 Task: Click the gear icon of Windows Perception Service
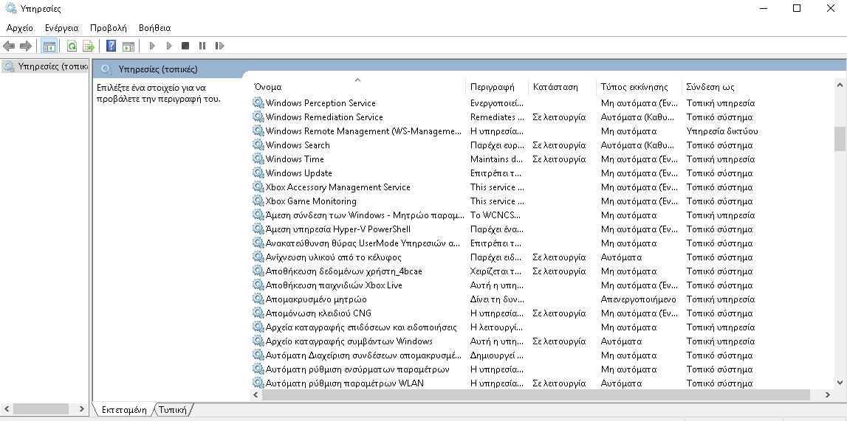pyautogui.click(x=258, y=103)
